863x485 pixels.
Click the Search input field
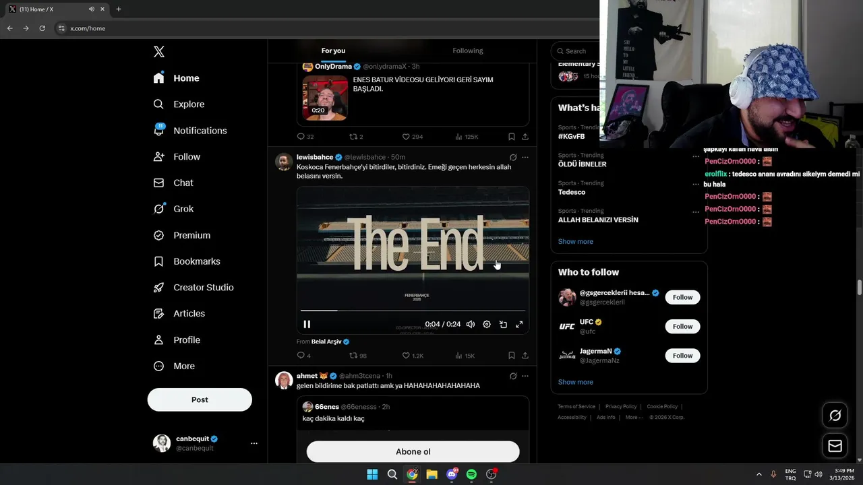pyautogui.click(x=574, y=51)
